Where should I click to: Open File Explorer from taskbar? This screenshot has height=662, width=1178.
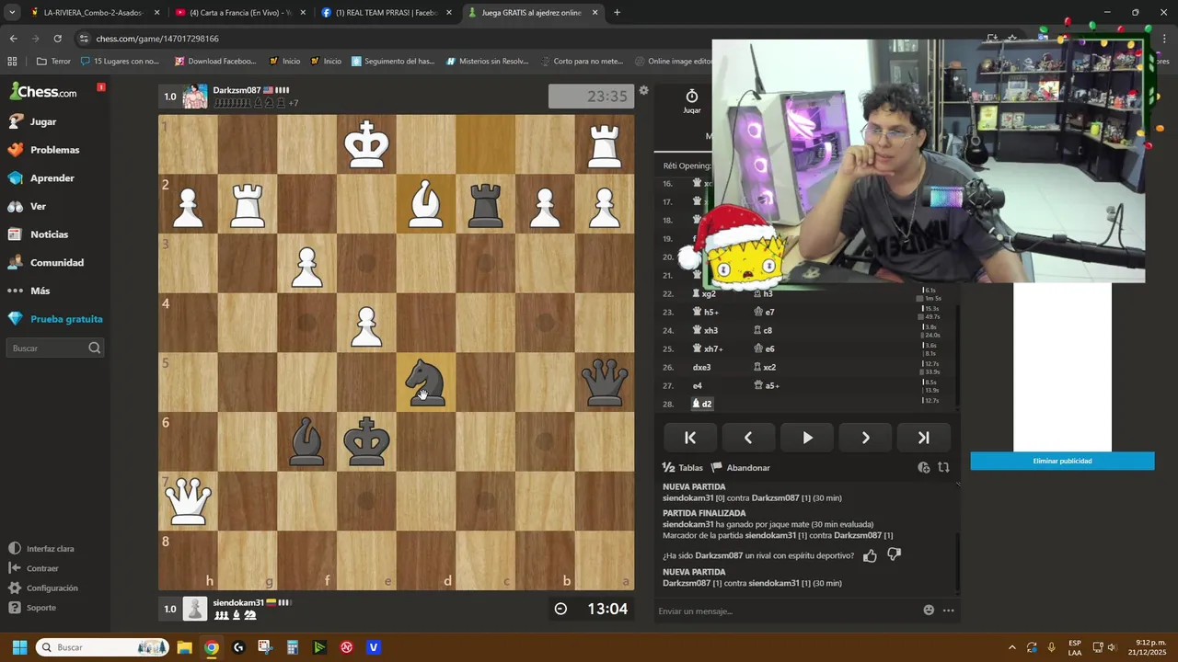point(184,647)
